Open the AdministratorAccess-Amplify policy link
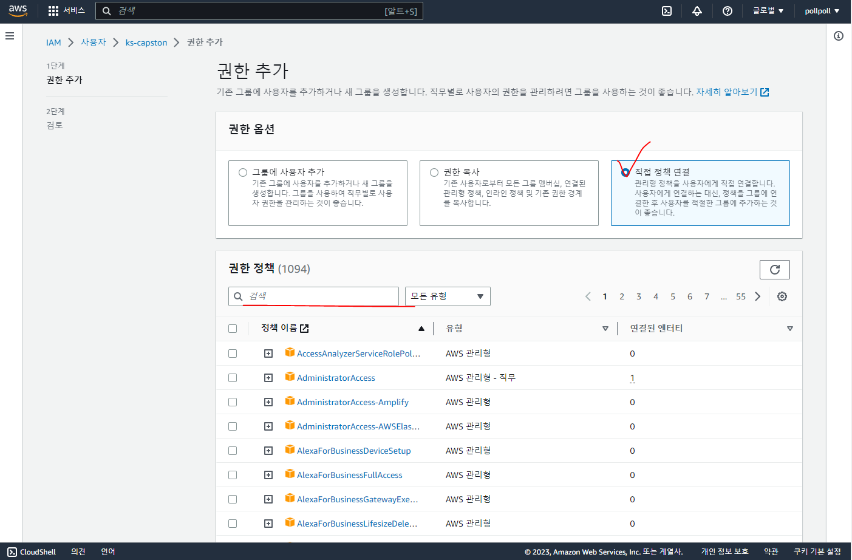 353,402
